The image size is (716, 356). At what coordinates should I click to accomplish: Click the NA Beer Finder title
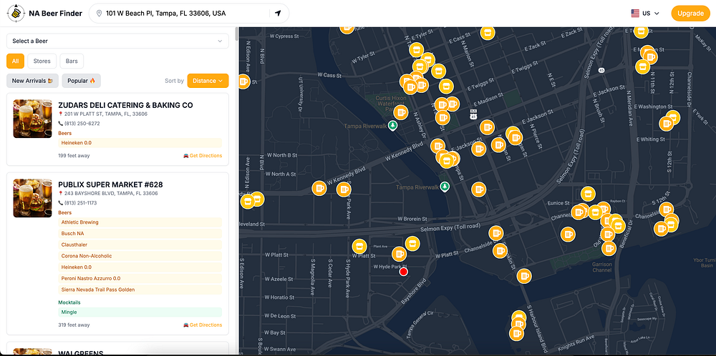tap(55, 13)
